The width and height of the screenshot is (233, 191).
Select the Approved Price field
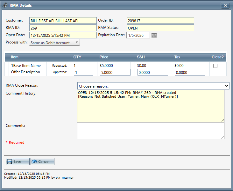click(x=115, y=72)
